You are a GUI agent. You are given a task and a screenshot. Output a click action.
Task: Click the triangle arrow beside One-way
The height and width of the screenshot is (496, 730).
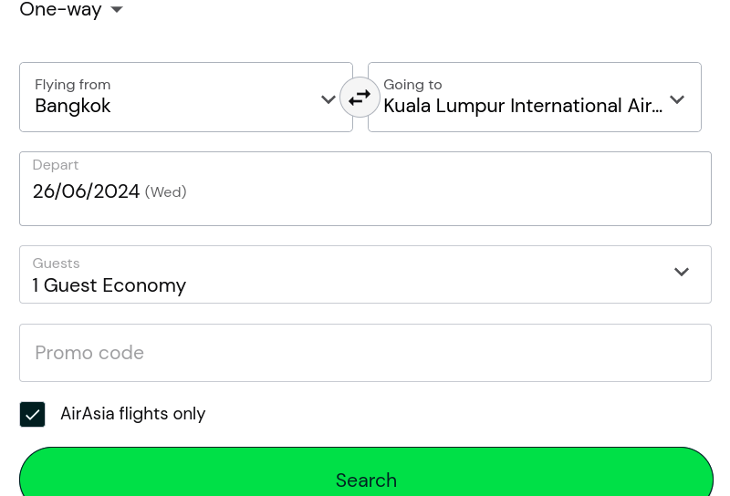(117, 9)
